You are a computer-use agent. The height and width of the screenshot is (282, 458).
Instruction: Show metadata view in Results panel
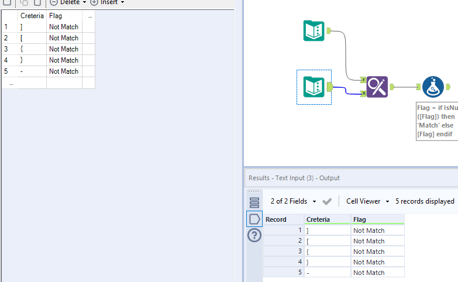pos(254,202)
